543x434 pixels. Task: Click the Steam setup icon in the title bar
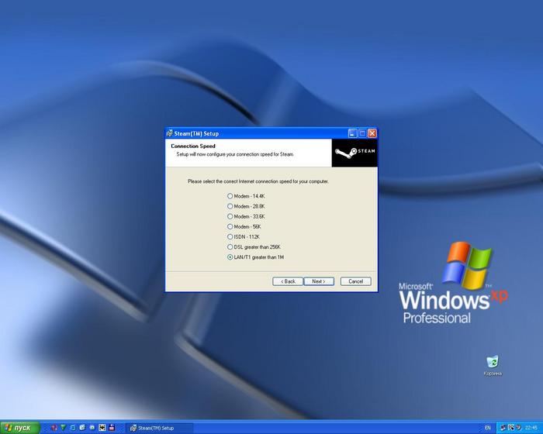(169, 133)
